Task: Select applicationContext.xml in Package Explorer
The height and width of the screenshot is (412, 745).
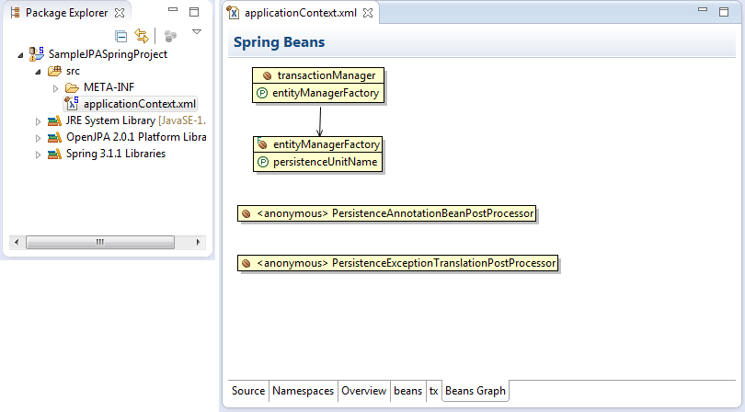Action: 140,104
